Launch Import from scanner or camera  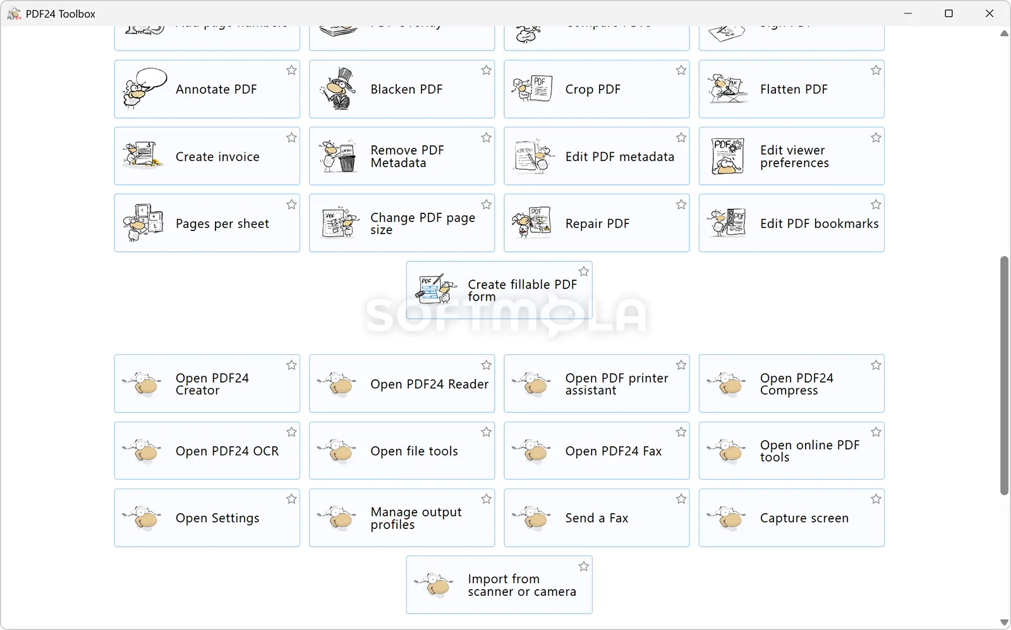click(x=499, y=585)
